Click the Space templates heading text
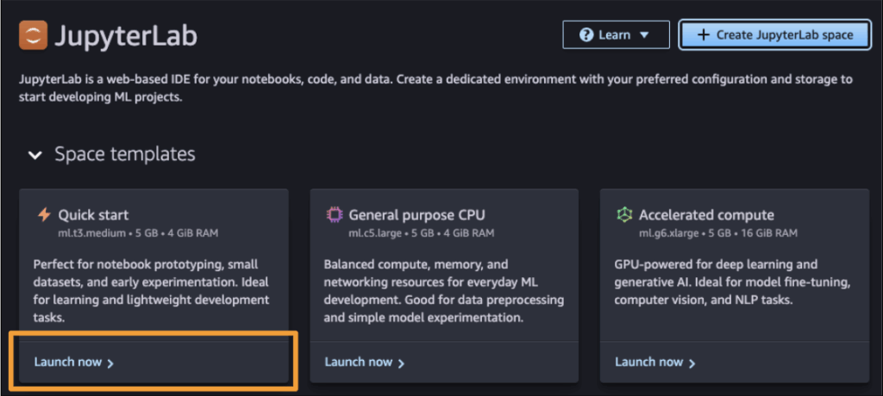The width and height of the screenshot is (883, 396). pos(125,155)
